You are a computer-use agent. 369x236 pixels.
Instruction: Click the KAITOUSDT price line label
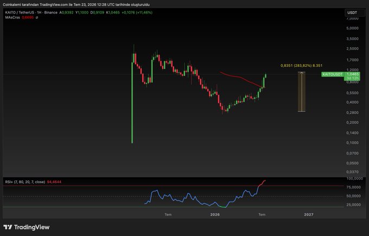click(333, 74)
